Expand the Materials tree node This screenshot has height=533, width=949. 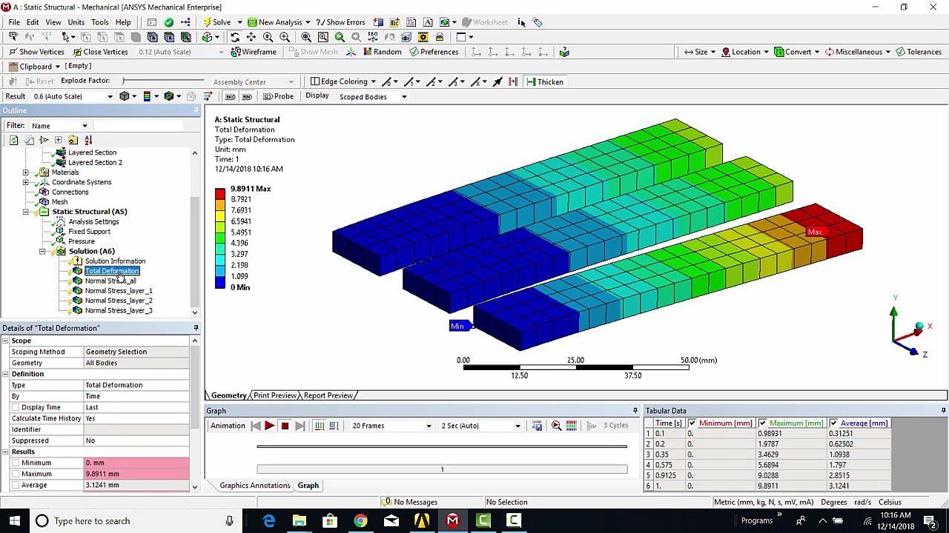tap(26, 172)
